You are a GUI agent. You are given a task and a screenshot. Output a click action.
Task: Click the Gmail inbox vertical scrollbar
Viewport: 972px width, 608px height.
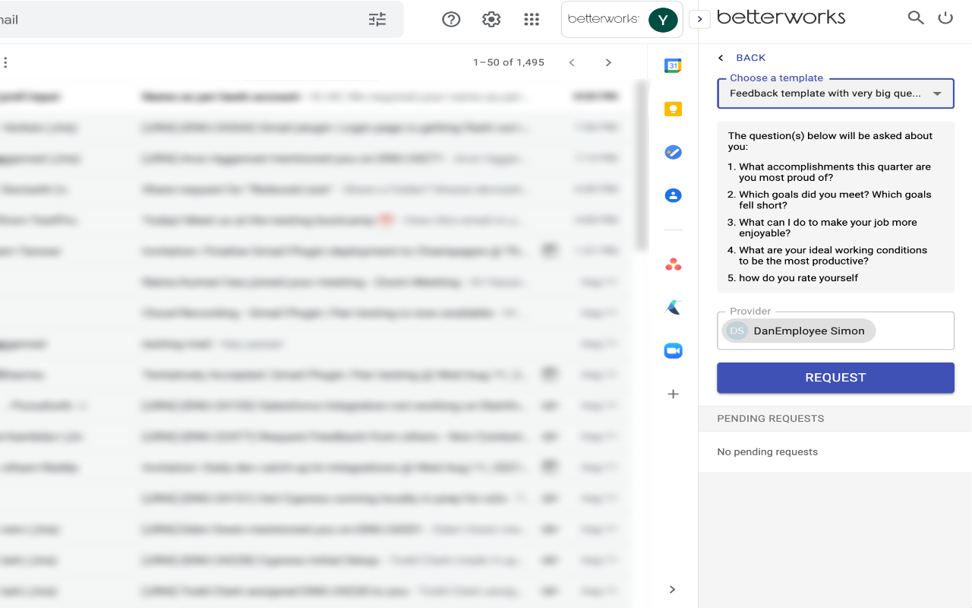(642, 167)
